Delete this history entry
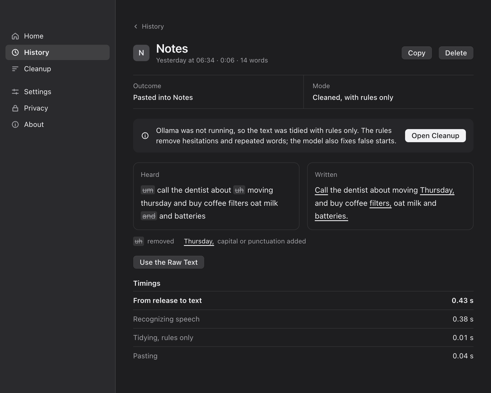Screen dimensions: 491x393 456,53
